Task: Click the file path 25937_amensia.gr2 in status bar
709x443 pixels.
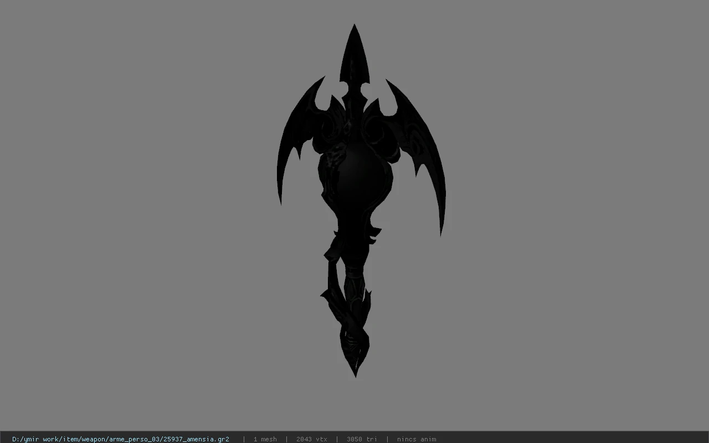Action: click(121, 439)
